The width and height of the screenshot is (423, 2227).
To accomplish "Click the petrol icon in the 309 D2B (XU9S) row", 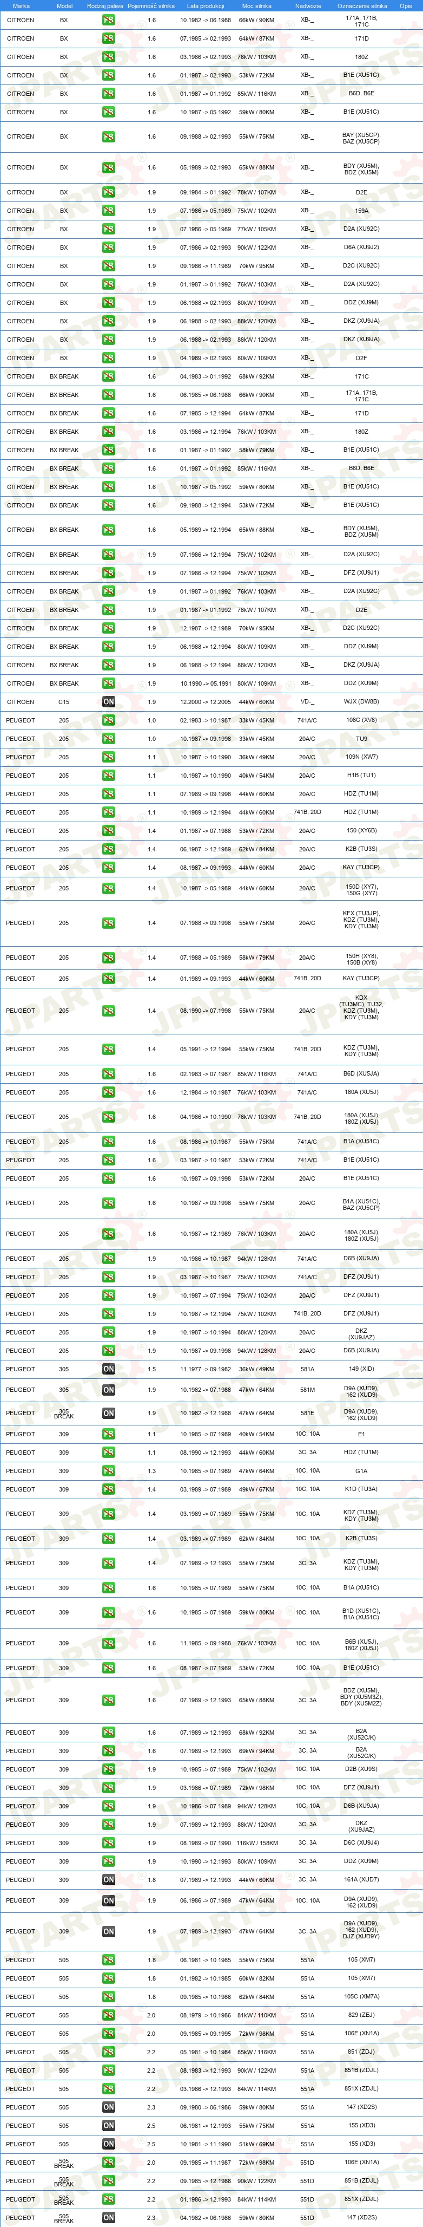I will coord(108,1769).
